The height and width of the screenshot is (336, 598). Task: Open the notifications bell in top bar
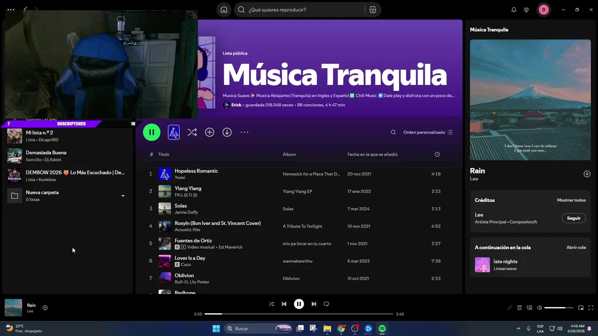(514, 10)
